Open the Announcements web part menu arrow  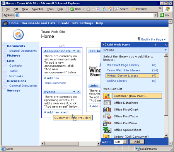tap(74, 51)
